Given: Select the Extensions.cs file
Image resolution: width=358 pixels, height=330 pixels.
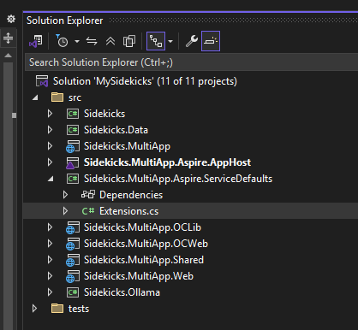Looking at the screenshot, I should point(128,211).
